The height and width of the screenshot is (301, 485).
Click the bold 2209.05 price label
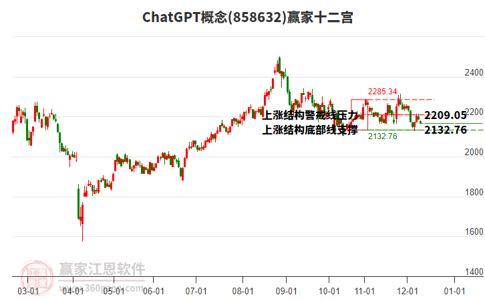(445, 115)
